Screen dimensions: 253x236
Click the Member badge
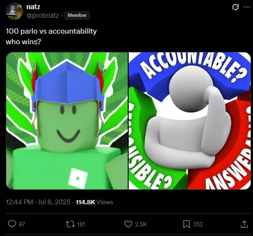click(x=77, y=15)
